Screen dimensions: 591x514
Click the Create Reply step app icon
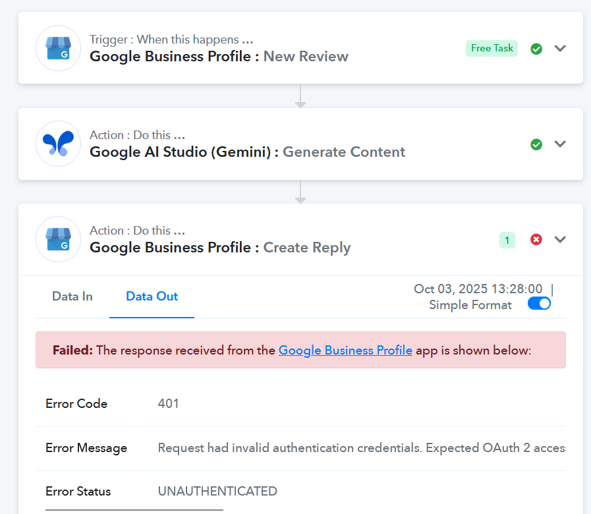pyautogui.click(x=58, y=239)
